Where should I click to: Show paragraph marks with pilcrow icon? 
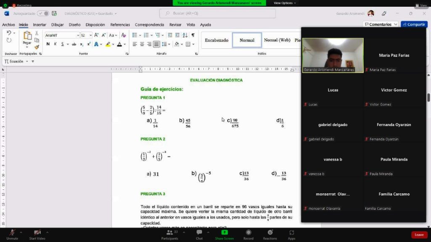tap(193, 35)
